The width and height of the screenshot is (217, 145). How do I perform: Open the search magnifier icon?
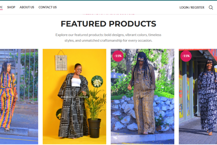tap(211, 7)
